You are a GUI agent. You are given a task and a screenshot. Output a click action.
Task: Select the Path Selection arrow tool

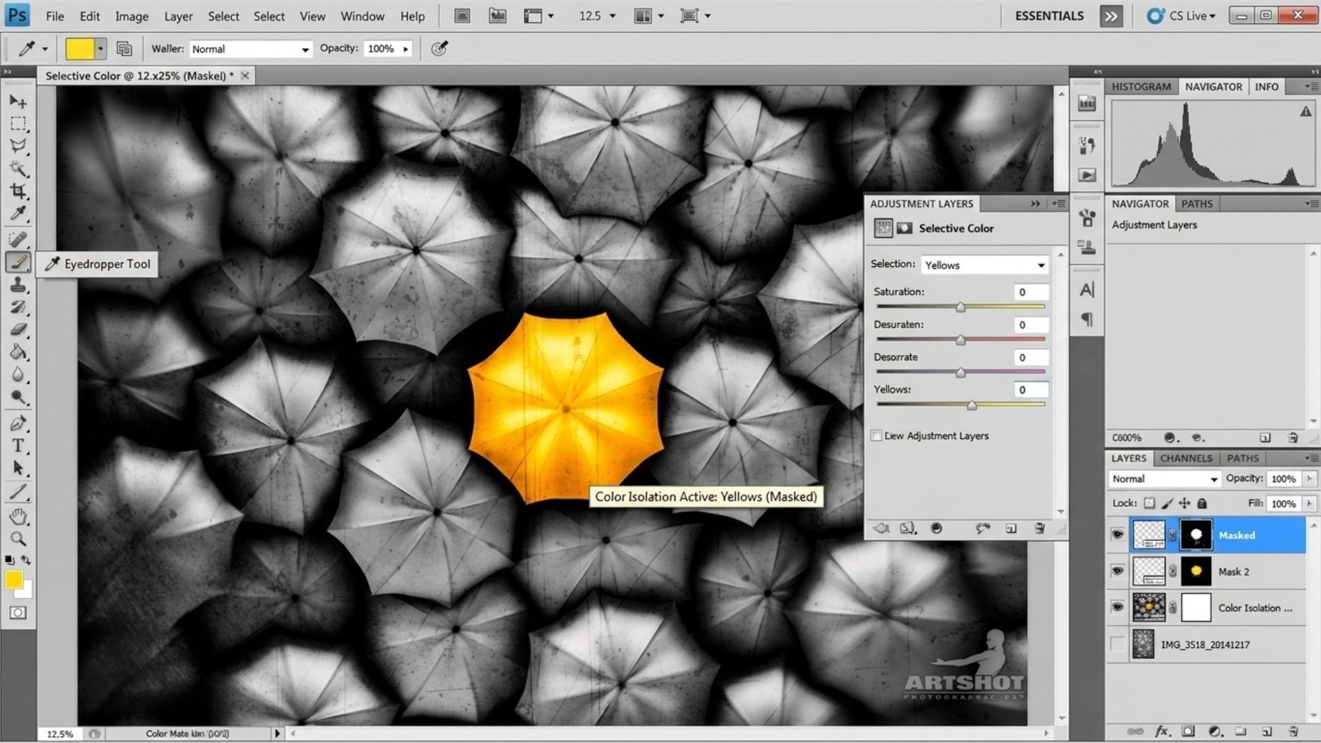(x=18, y=469)
